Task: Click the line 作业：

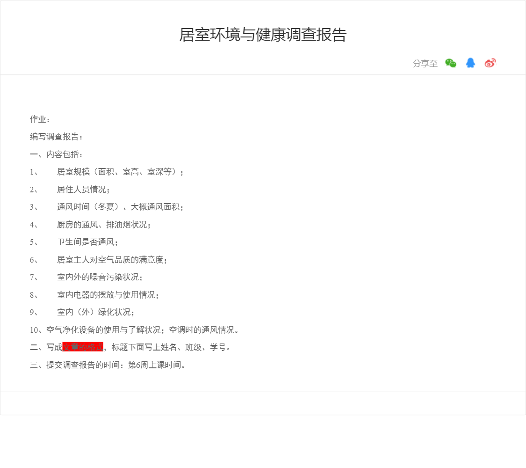Action: coord(40,119)
